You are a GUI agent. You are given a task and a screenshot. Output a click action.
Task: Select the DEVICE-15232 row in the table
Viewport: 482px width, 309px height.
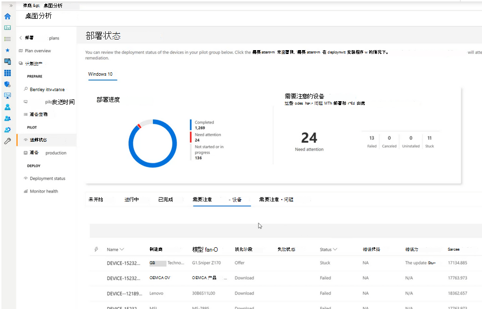[122, 263]
